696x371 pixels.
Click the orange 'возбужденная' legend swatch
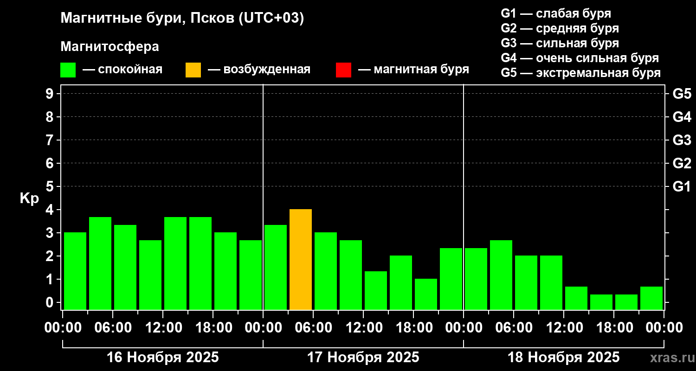[193, 70]
